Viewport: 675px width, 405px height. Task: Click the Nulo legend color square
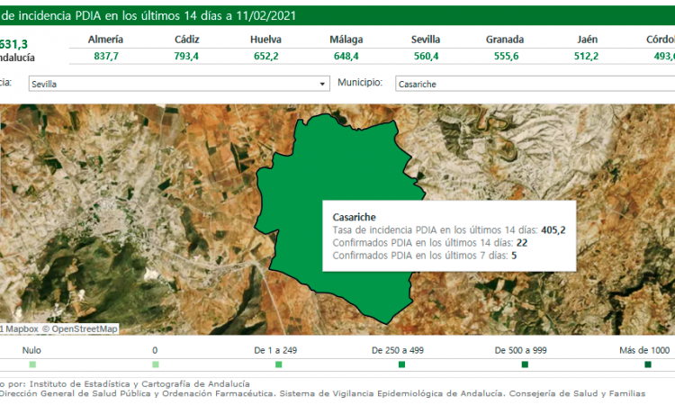32,364
